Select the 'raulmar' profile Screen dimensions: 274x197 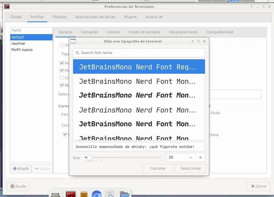pos(31,44)
